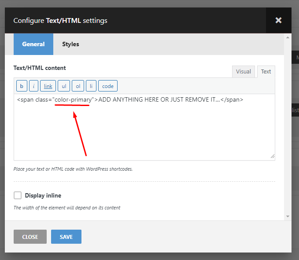
Task: Click the 'Text/HTML content' label
Action: 40,68
